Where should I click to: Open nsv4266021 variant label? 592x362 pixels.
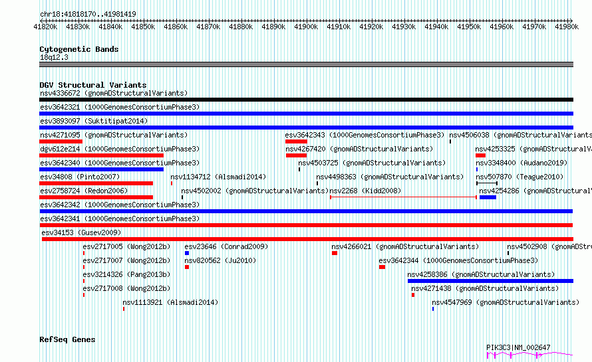[405, 246]
